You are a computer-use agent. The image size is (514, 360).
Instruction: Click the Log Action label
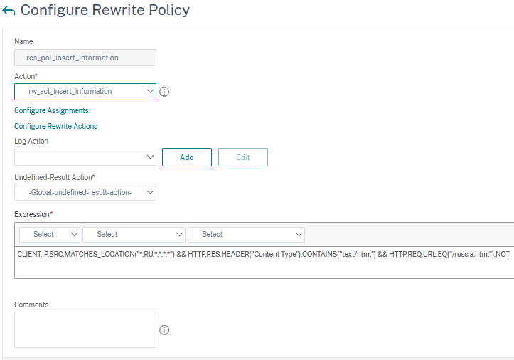pyautogui.click(x=31, y=141)
